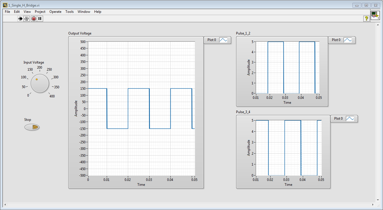The image size is (383, 210).
Task: Click Plot 0 label of Pulse_3_4 legend
Action: tap(338, 119)
